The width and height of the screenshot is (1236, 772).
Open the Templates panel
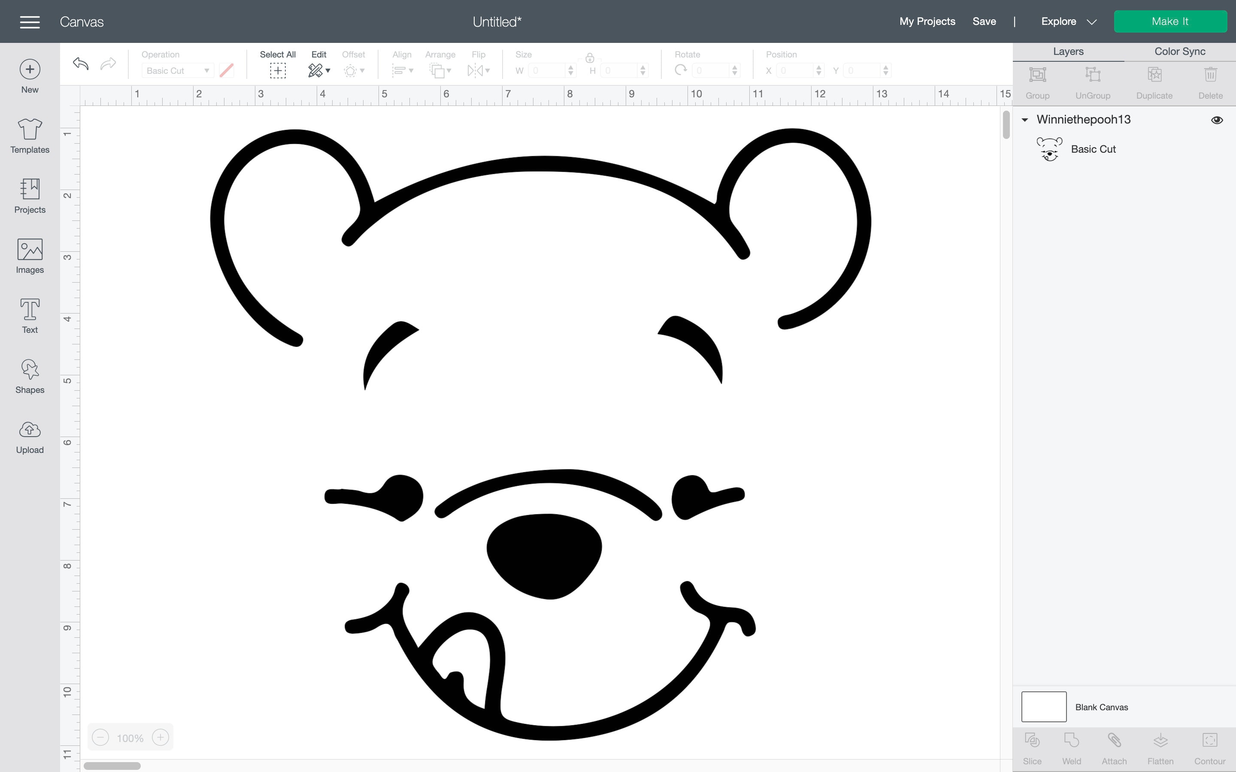tap(30, 136)
